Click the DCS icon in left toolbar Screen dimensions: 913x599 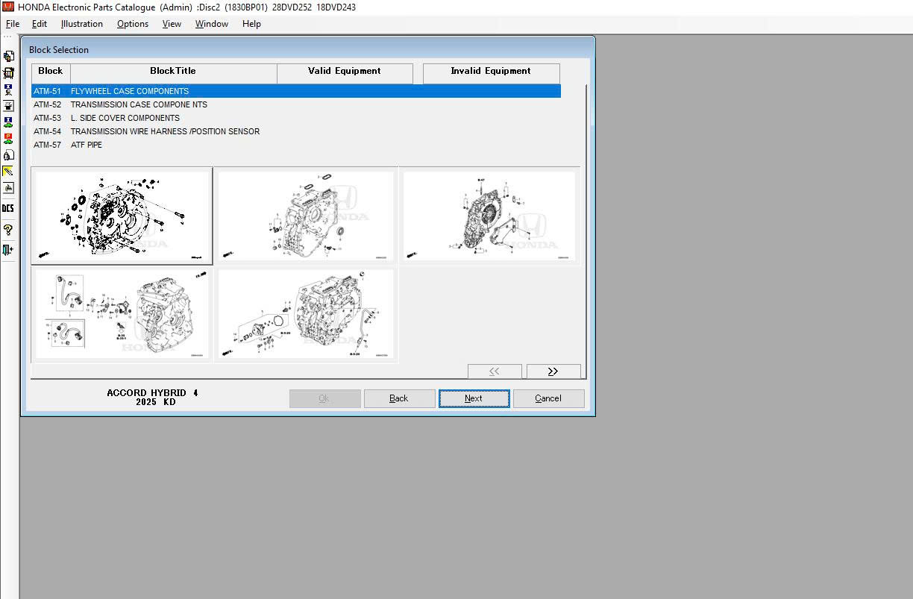(x=8, y=208)
